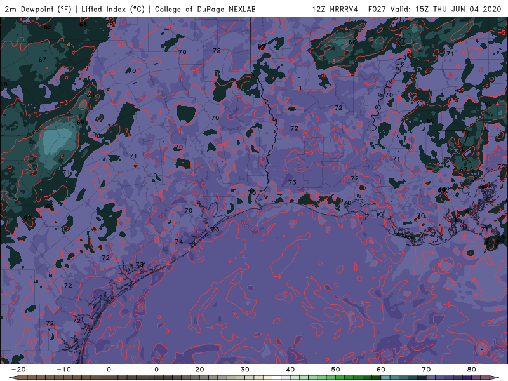Click the 66 dewpoint value on the map
508x381 pixels.
(x=352, y=42)
